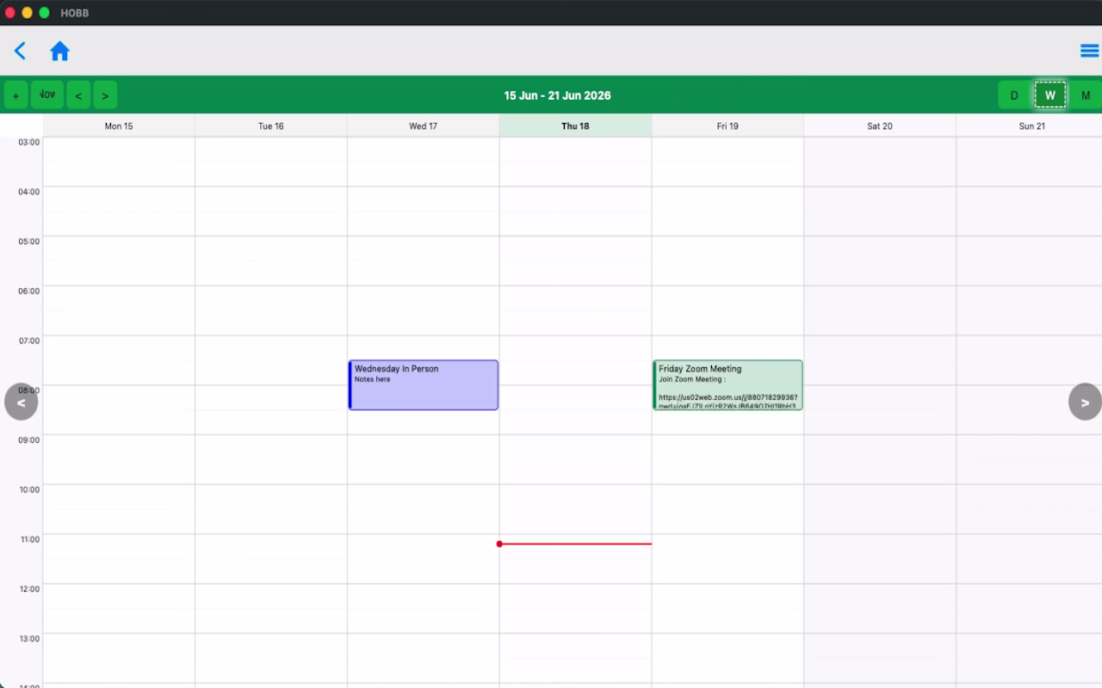Viewport: 1102px width, 688px height.
Task: Select the Sun 21 day header
Action: pyautogui.click(x=1031, y=126)
